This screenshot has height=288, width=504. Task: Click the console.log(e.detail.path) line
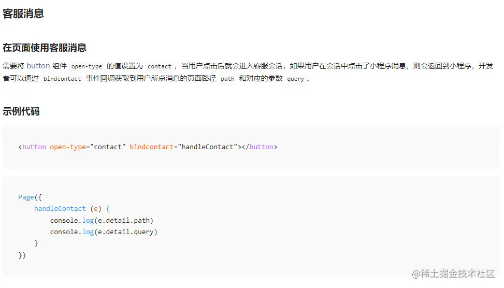click(102, 220)
